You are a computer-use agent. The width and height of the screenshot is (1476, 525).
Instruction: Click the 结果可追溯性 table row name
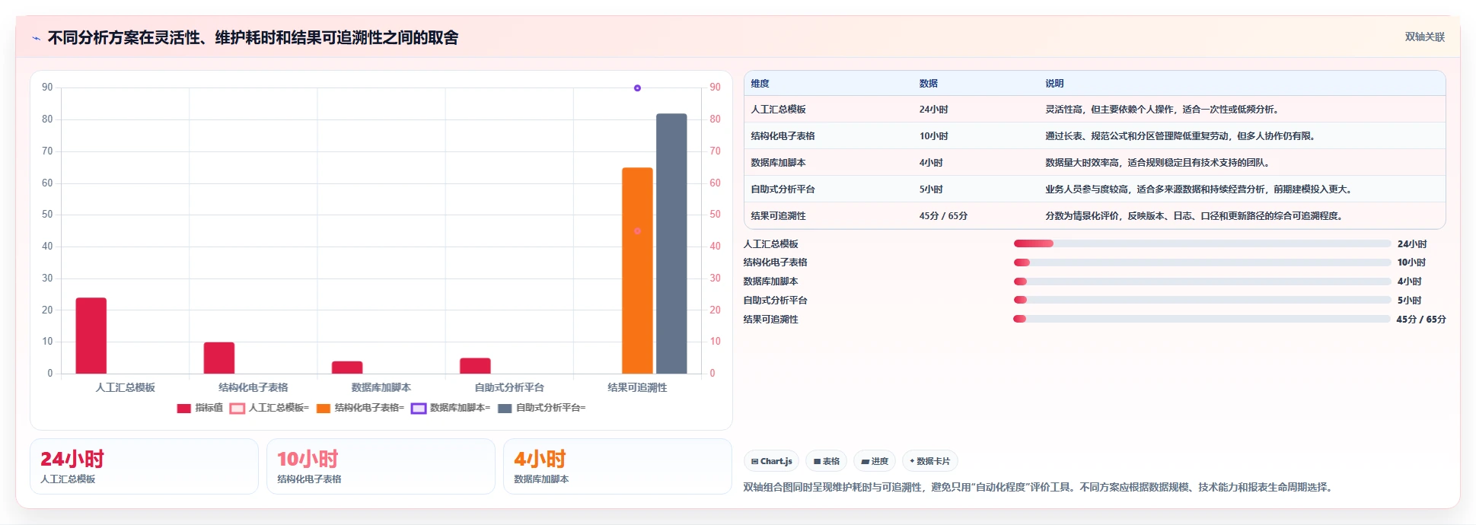pyautogui.click(x=778, y=216)
